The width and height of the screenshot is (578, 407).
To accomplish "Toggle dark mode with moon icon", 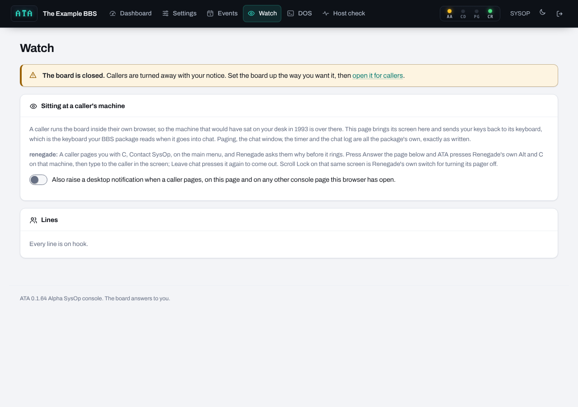I will coord(543,13).
